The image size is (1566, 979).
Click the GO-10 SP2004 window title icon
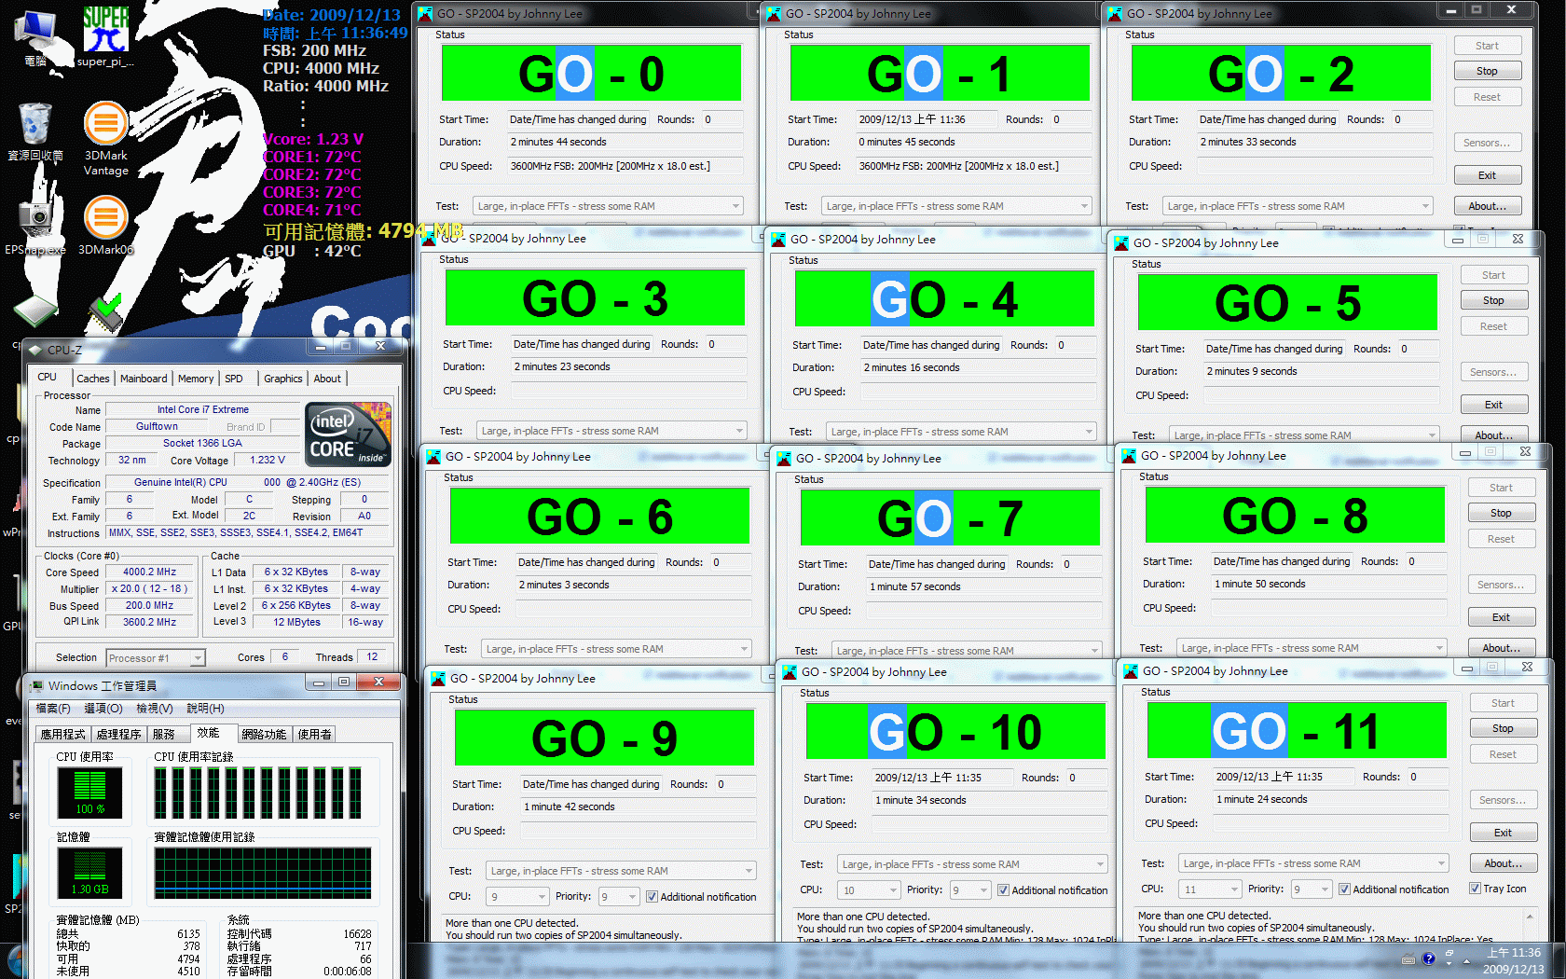[x=790, y=672]
